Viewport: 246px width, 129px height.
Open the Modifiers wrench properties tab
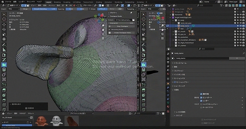[x=168, y=88]
